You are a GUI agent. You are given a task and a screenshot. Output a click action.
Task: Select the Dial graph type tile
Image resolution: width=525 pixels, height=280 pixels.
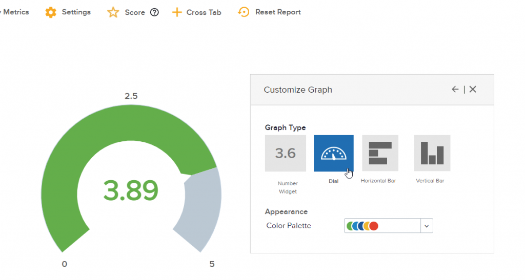(x=333, y=153)
